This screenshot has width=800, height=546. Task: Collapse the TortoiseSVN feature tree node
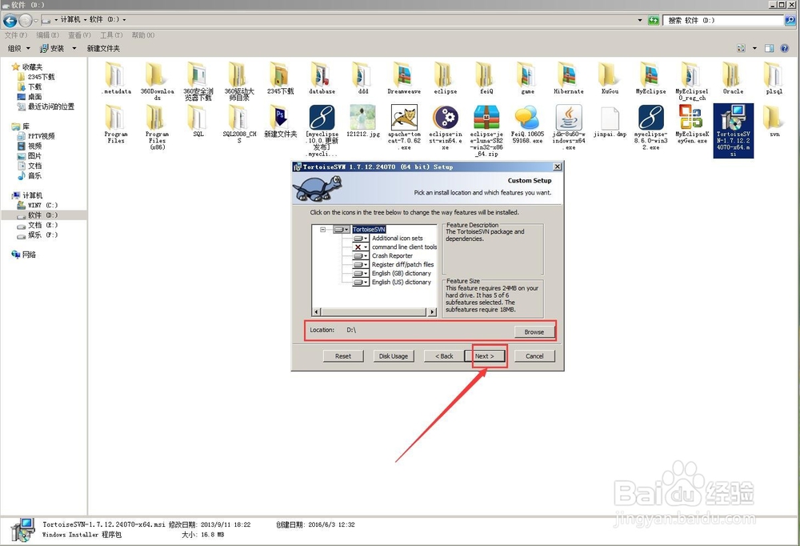(322, 229)
